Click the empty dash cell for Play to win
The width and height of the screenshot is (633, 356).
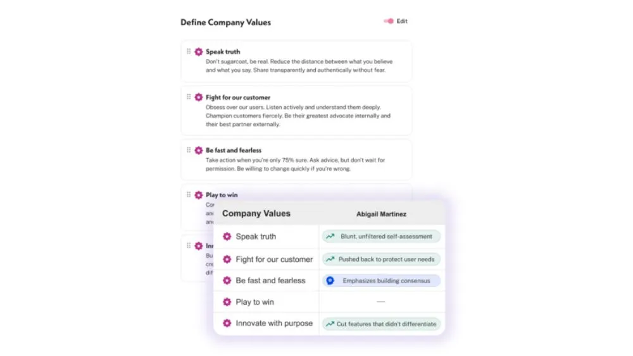click(x=380, y=302)
